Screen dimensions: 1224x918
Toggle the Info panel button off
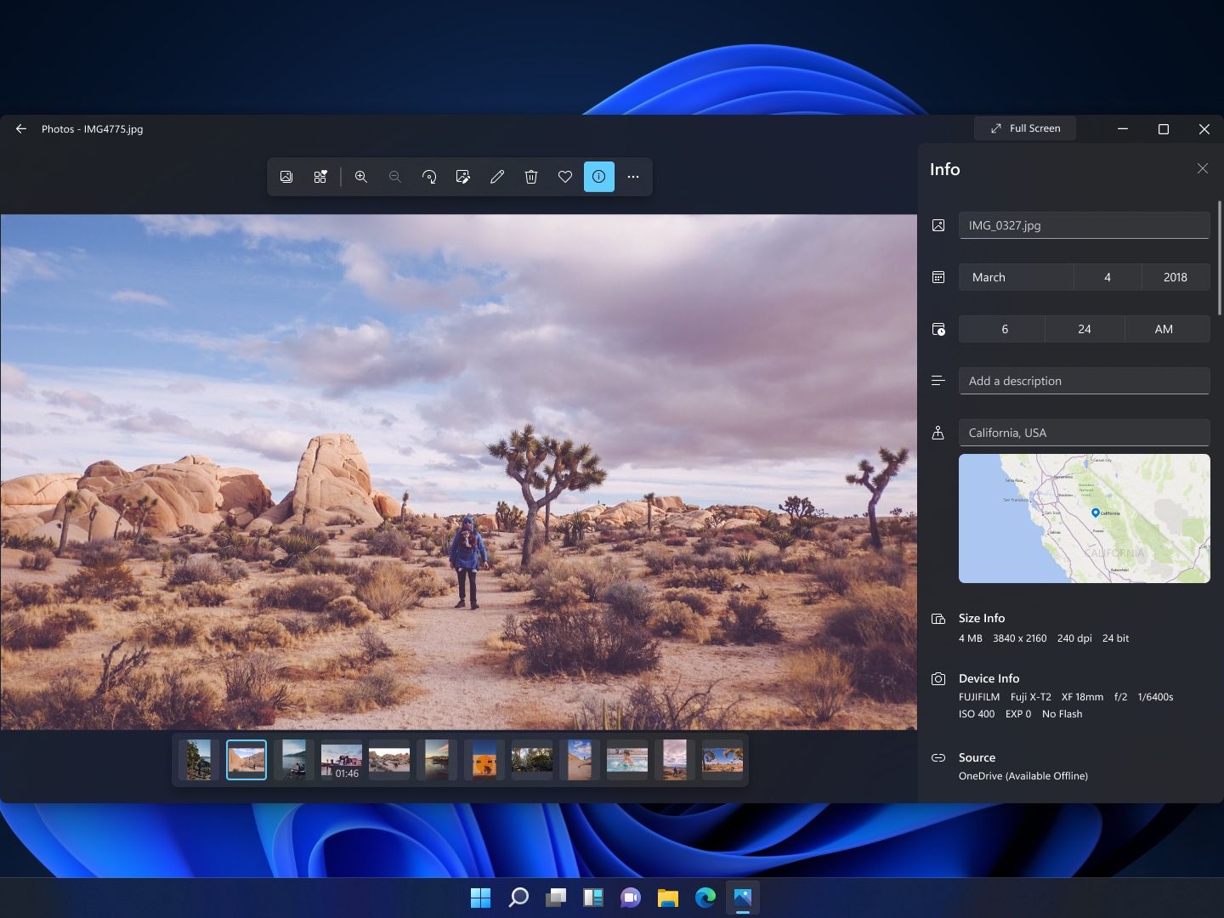point(599,177)
